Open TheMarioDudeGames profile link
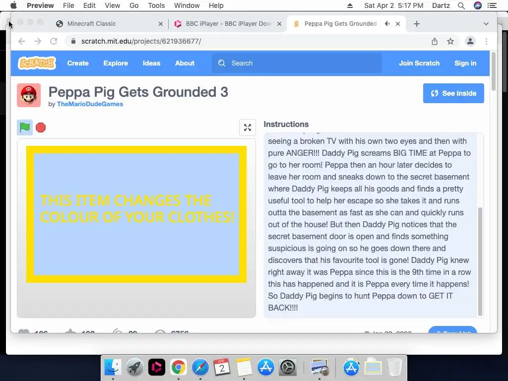508x381 pixels. point(90,104)
